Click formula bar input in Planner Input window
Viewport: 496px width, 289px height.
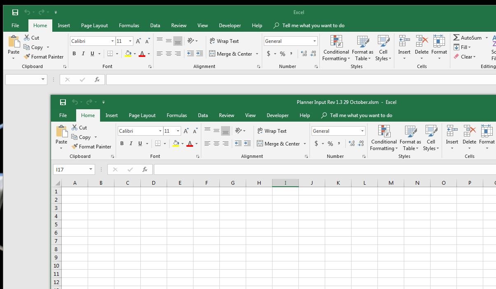tap(325, 169)
